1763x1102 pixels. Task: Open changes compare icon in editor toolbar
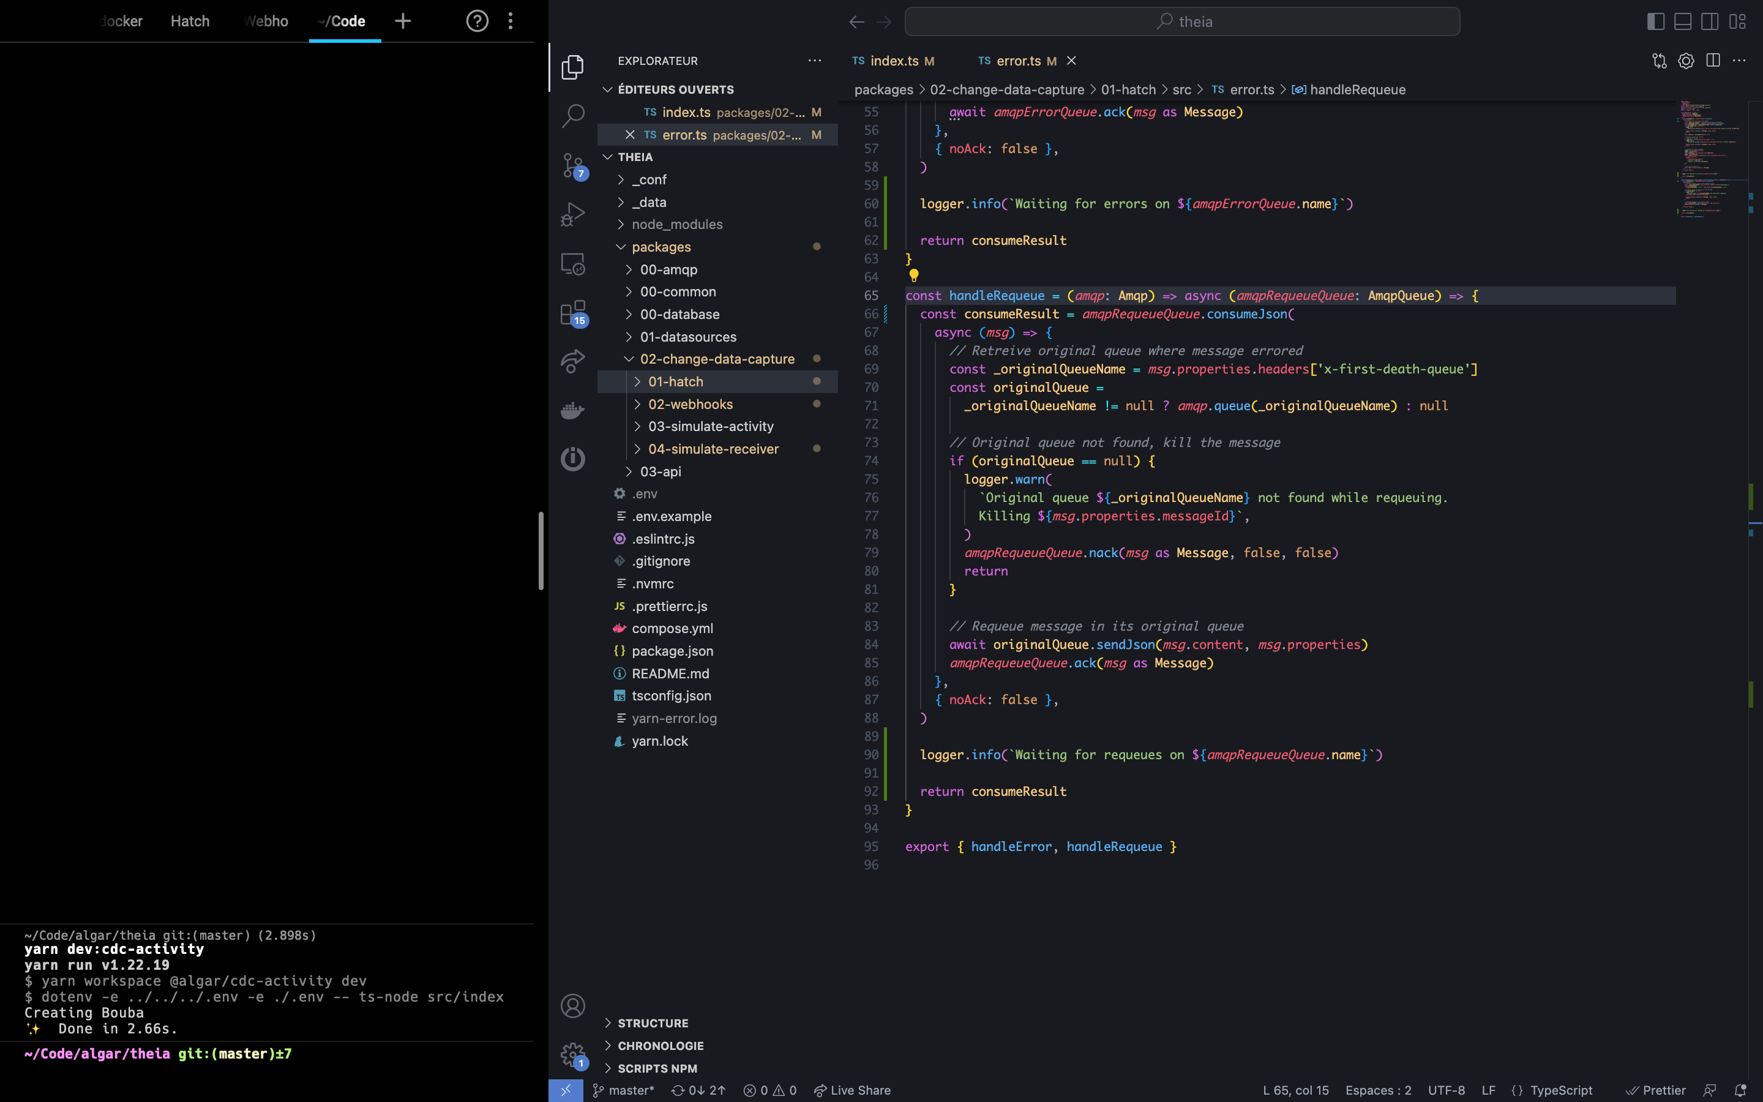1660,61
